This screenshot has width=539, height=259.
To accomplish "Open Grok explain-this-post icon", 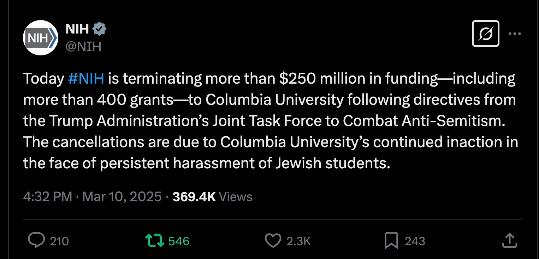I will [485, 34].
